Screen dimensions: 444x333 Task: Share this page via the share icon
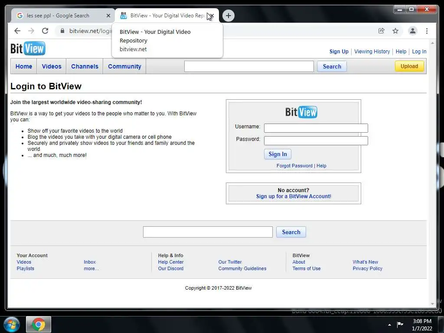click(382, 31)
